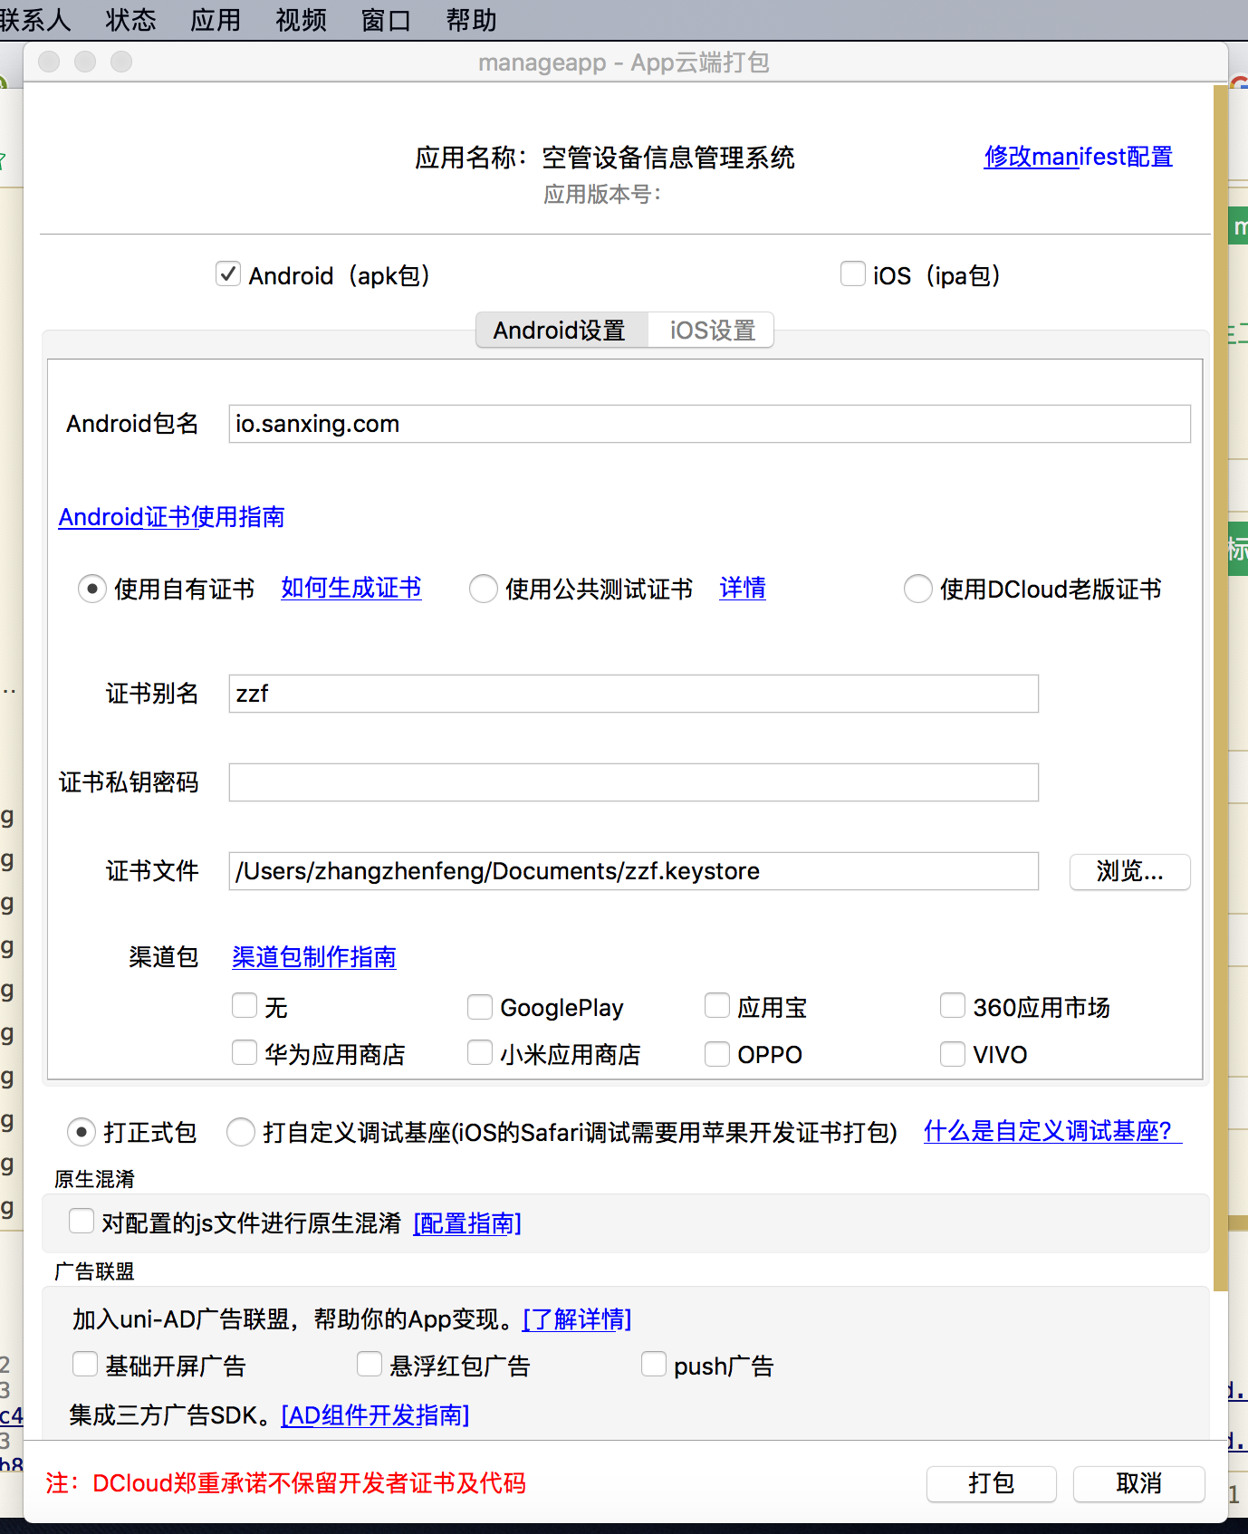The height and width of the screenshot is (1534, 1248).
Task: Check the 华为应用商店 checkbox
Action: point(245,1053)
